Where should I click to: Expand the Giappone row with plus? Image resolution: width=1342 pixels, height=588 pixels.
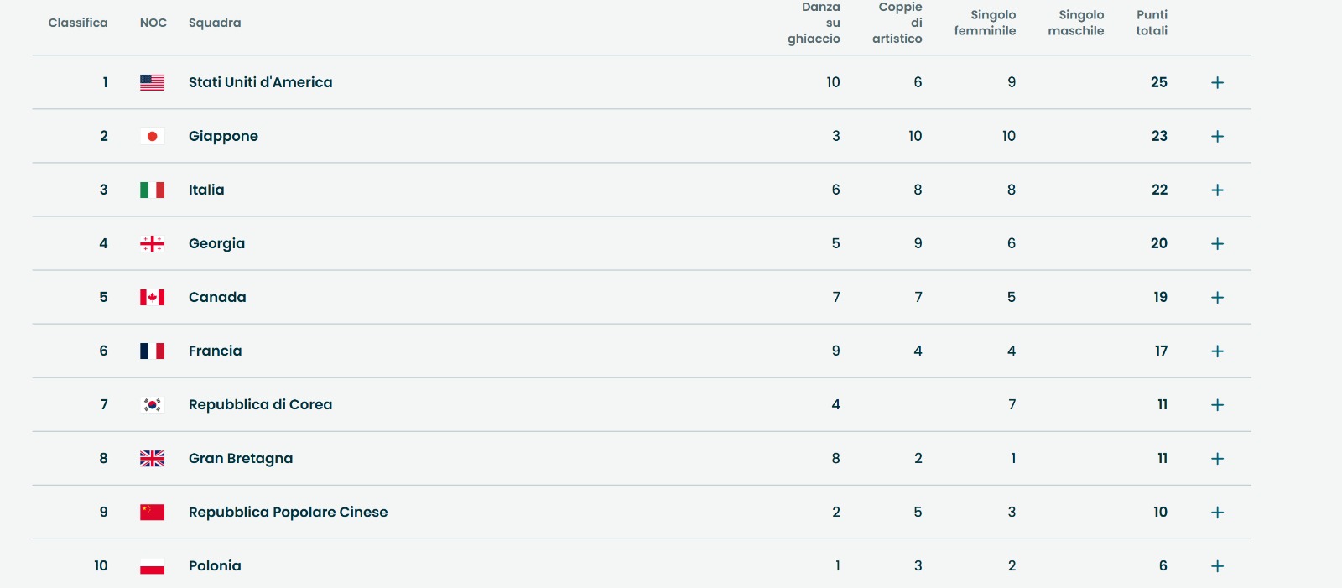point(1217,136)
